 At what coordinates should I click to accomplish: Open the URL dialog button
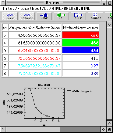click(x=61, y=16)
